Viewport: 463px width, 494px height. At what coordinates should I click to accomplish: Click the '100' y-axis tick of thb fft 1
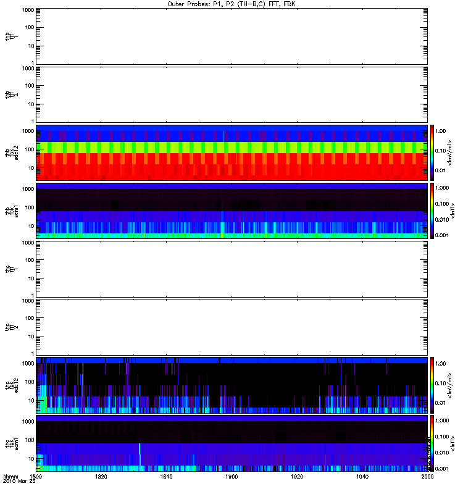coord(30,27)
